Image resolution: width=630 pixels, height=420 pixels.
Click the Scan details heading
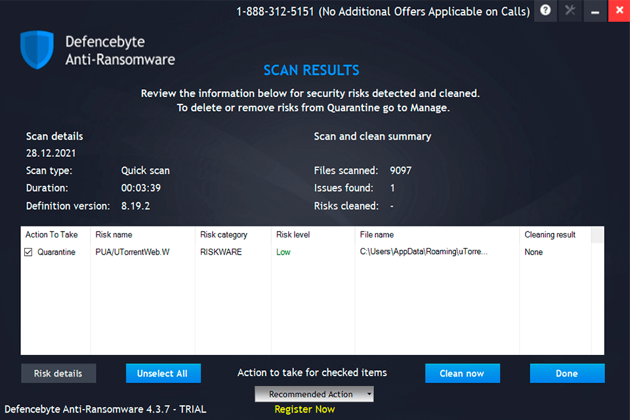(x=54, y=136)
